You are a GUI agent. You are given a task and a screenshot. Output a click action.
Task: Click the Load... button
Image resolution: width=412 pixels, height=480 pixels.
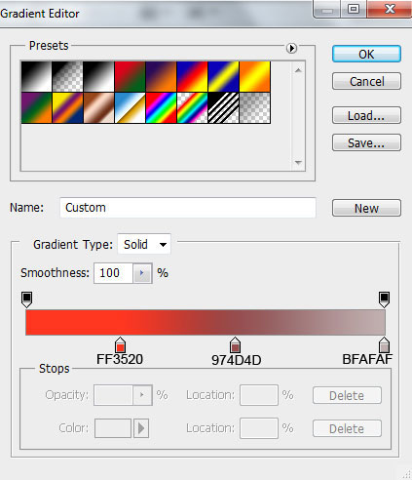[366, 115]
